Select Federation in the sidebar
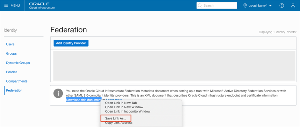Image resolution: width=300 pixels, height=127 pixels. pyautogui.click(x=14, y=90)
